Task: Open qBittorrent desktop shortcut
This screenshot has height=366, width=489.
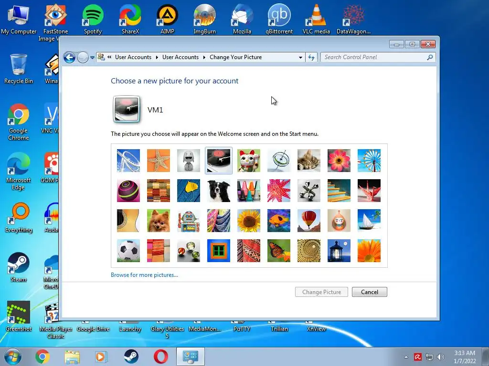Action: point(279,19)
